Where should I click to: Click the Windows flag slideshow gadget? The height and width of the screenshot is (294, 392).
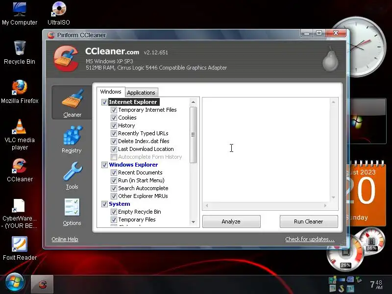pos(367,121)
